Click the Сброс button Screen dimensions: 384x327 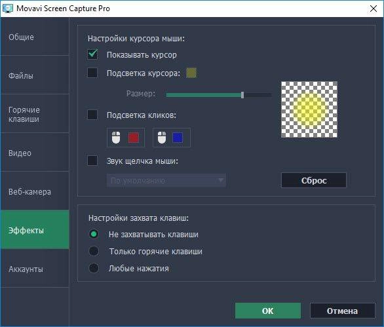click(314, 180)
